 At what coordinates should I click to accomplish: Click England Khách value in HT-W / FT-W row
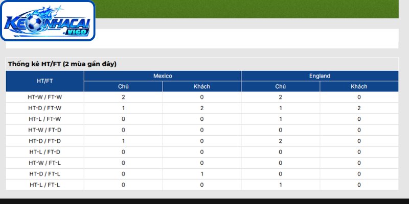click(359, 97)
